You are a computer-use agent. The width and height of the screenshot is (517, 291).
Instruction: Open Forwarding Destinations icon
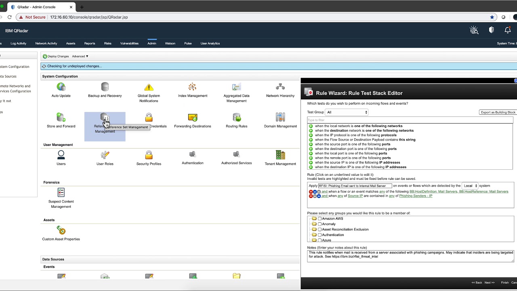click(193, 117)
